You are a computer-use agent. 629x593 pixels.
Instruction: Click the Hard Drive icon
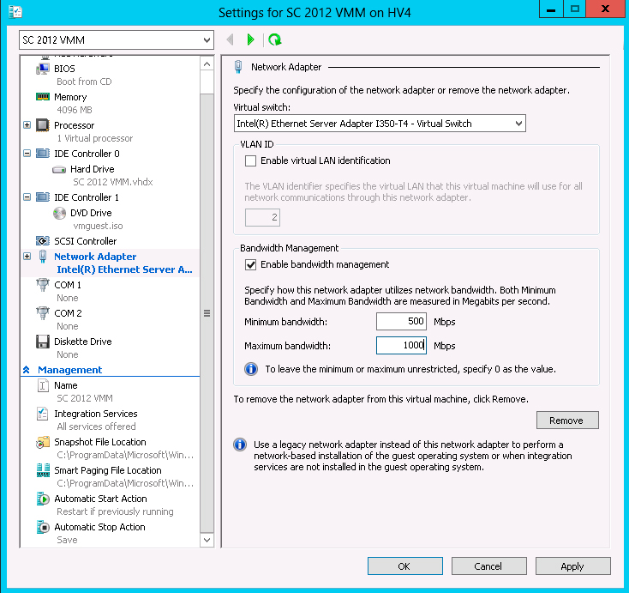[59, 170]
